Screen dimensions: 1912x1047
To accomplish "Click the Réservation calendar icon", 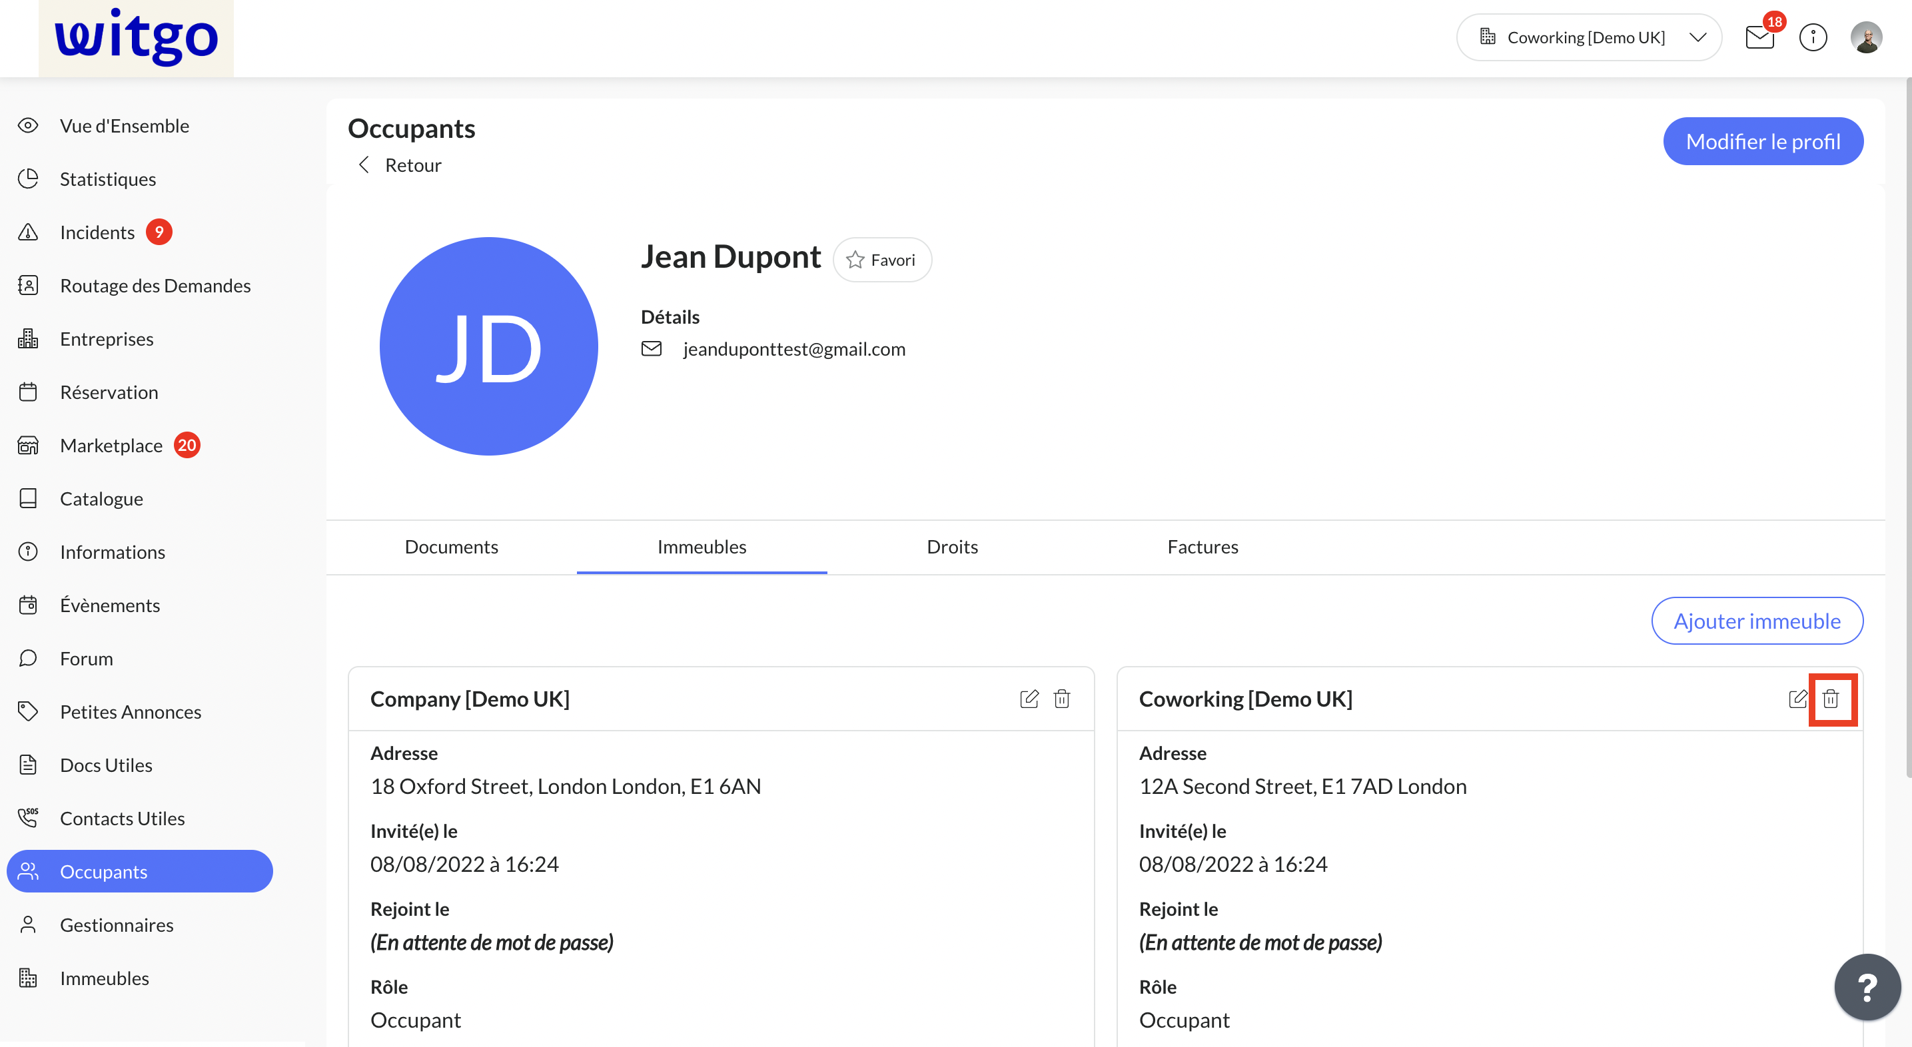I will point(28,392).
